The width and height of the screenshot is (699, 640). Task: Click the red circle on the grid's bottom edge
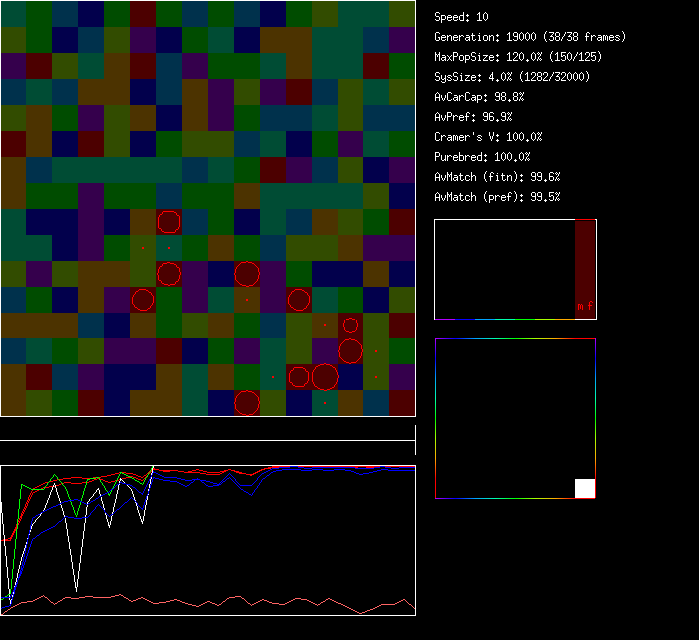pos(247,403)
